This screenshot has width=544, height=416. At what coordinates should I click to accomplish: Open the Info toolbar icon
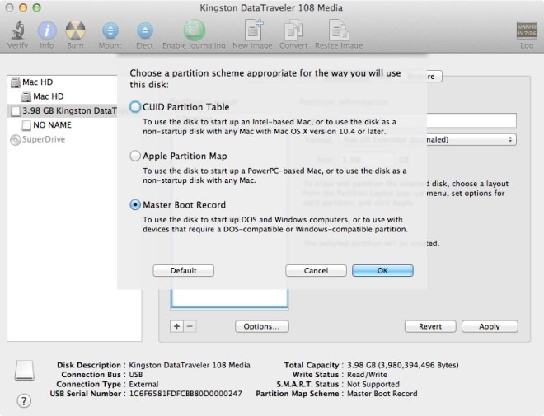point(47,30)
